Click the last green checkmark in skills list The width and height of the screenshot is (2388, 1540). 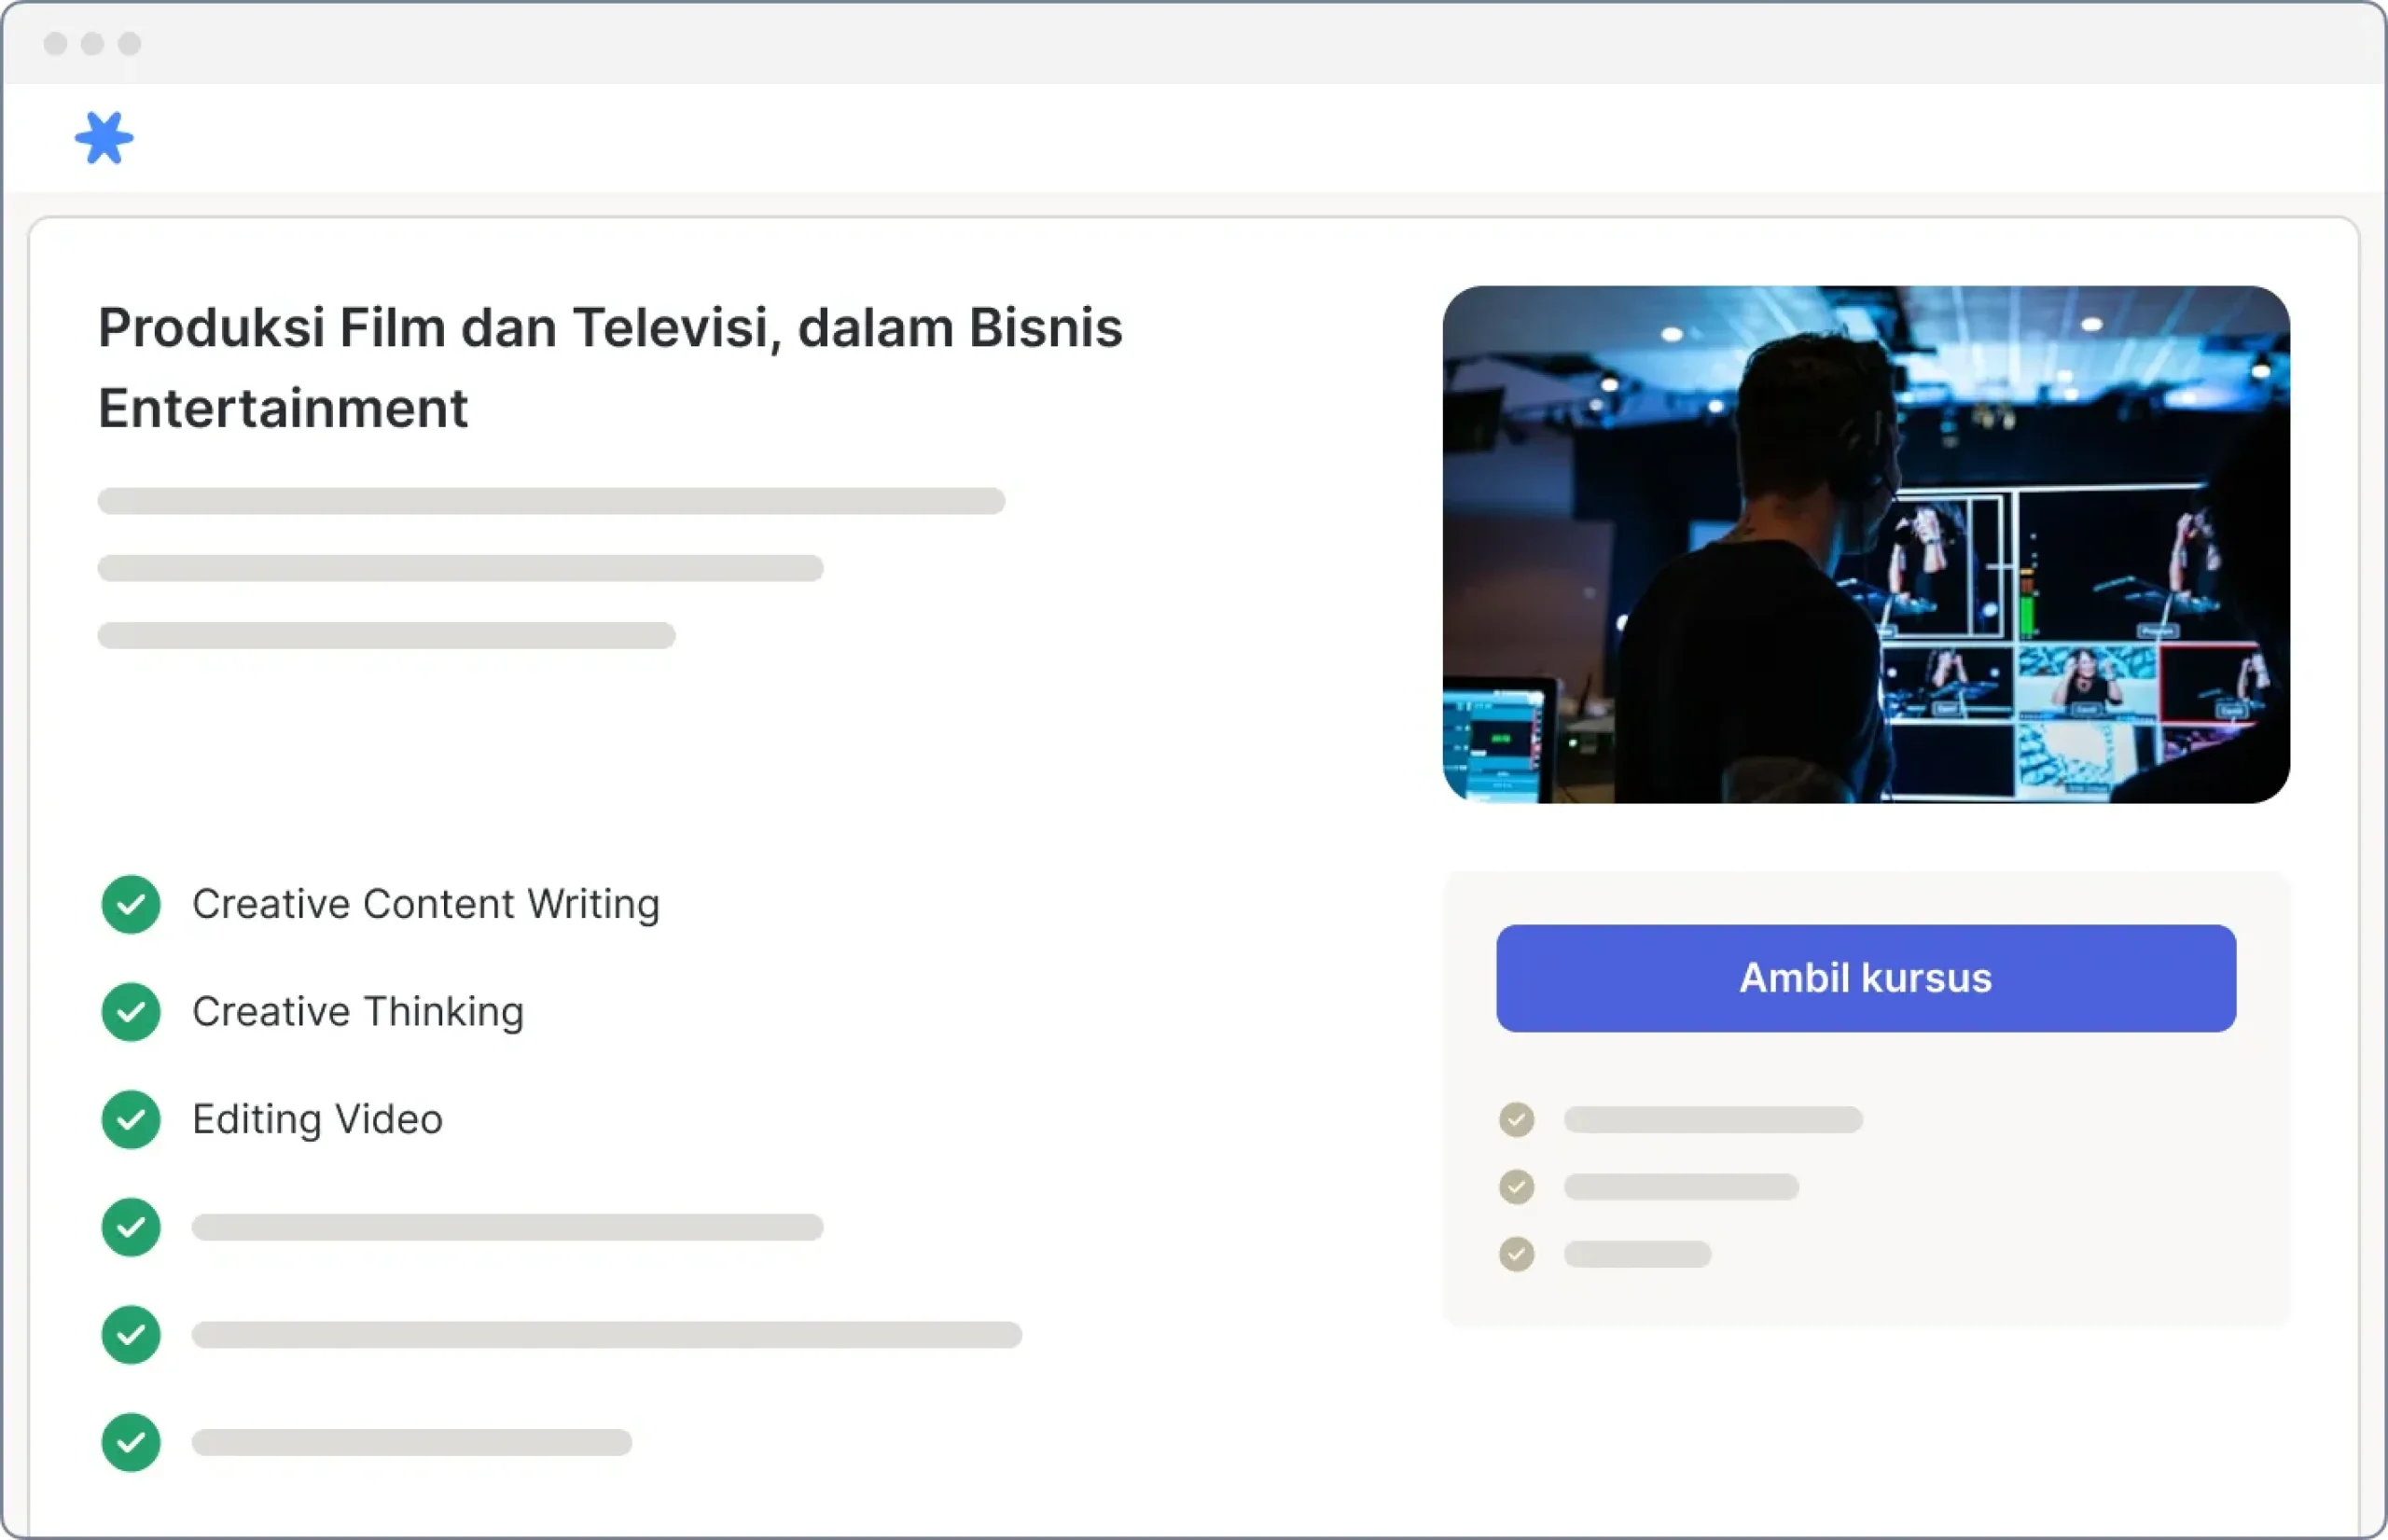[x=131, y=1442]
